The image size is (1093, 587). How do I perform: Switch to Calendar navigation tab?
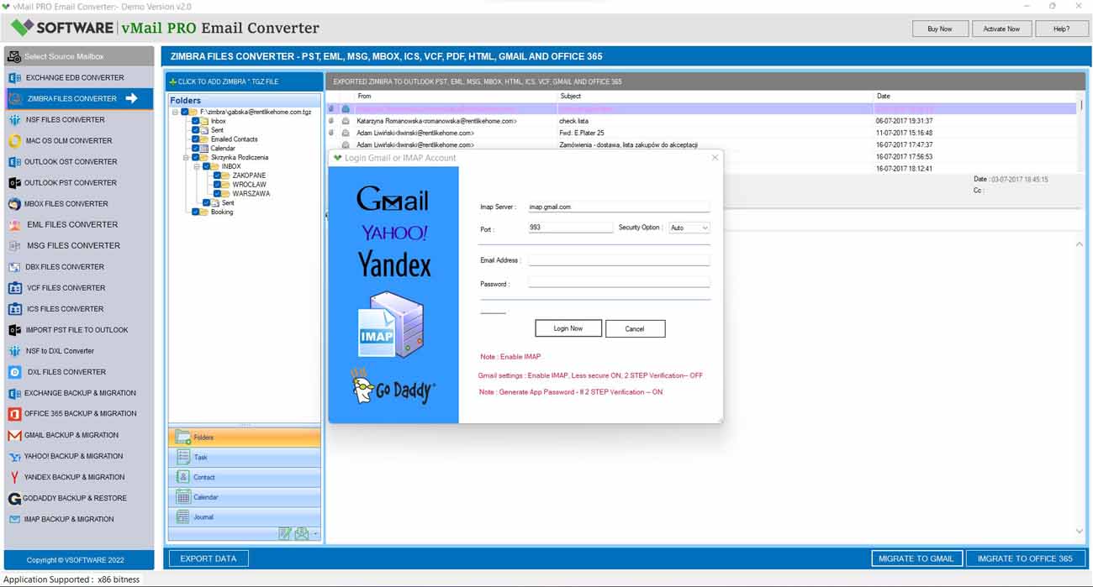(245, 497)
